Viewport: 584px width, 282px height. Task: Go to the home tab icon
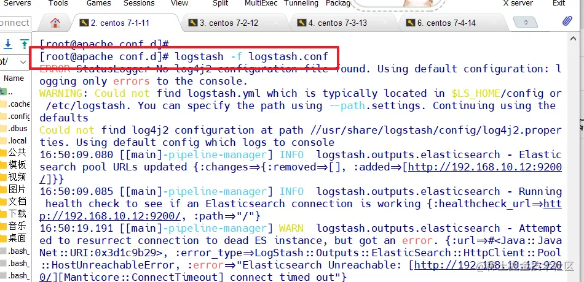coord(55,23)
